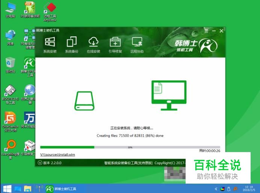Open the hamburger menu in title bar
This screenshot has height=193, width=260.
coord(206,31)
